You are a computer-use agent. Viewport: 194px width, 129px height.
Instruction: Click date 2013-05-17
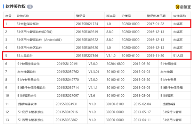coord(142,112)
